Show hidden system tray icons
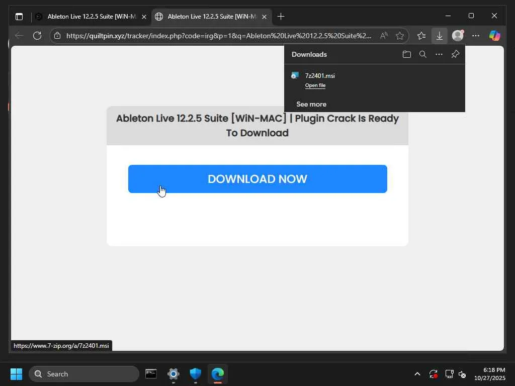This screenshot has width=515, height=386. point(417,374)
